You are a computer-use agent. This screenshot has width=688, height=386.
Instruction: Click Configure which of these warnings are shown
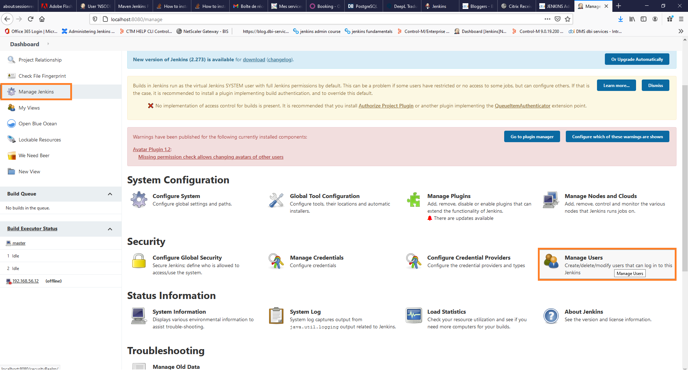[617, 137]
